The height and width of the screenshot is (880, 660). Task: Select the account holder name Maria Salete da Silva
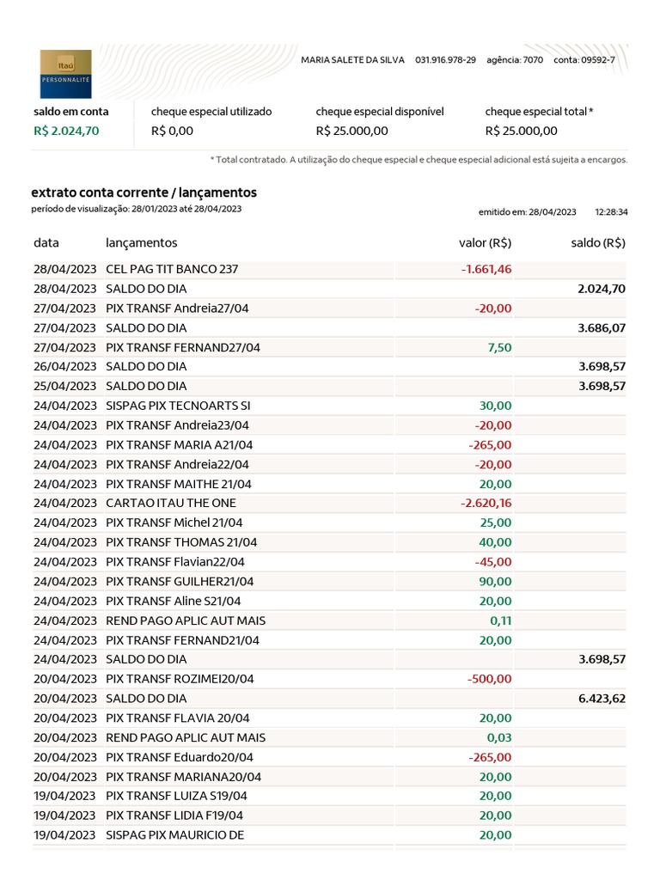(x=353, y=60)
